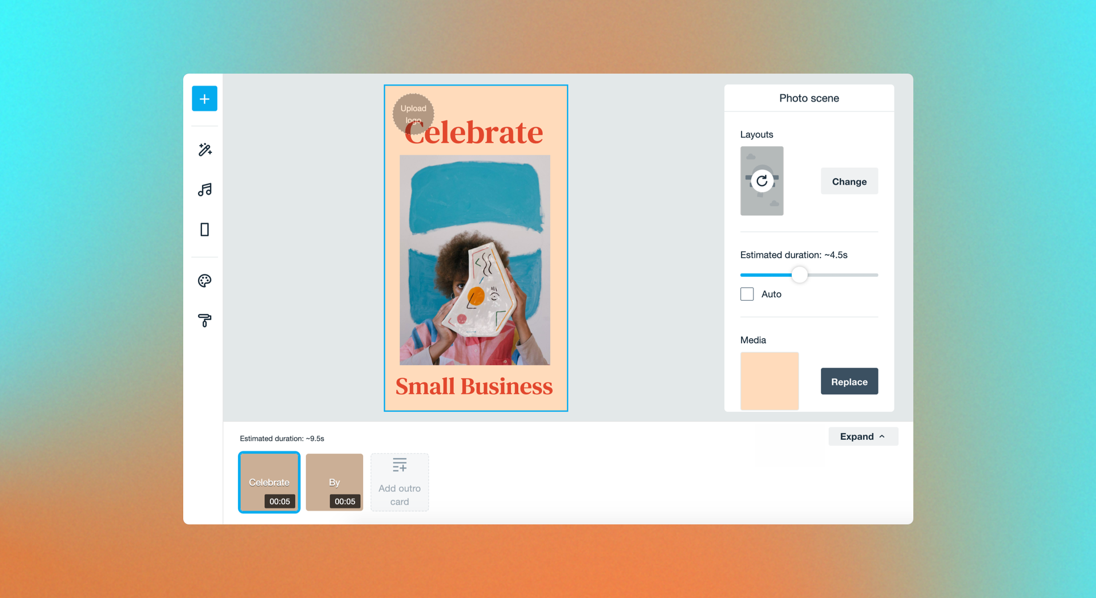Click the Change layouts button
Screen dimensions: 1096x598
849,181
